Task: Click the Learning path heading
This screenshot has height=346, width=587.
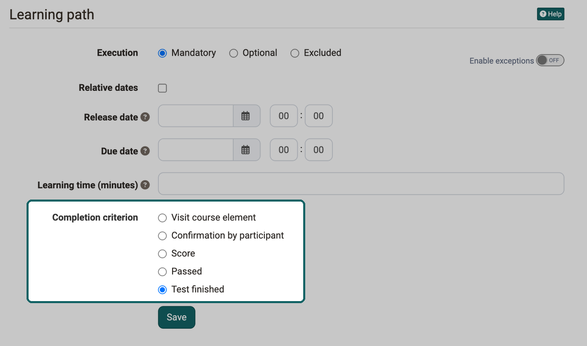Action: [x=52, y=15]
